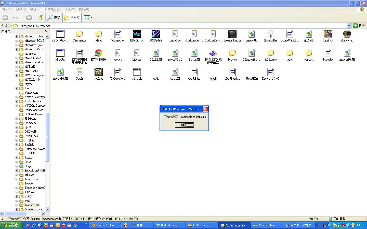Click the BNUpdate icon

pyautogui.click(x=156, y=34)
